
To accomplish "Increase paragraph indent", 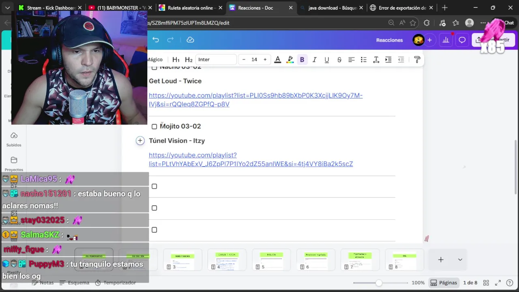I will pyautogui.click(x=388, y=60).
